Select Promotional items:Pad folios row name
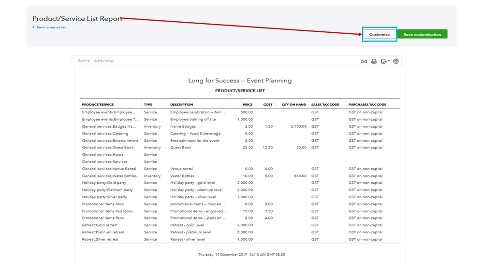The width and height of the screenshot is (483, 271). (x=107, y=211)
